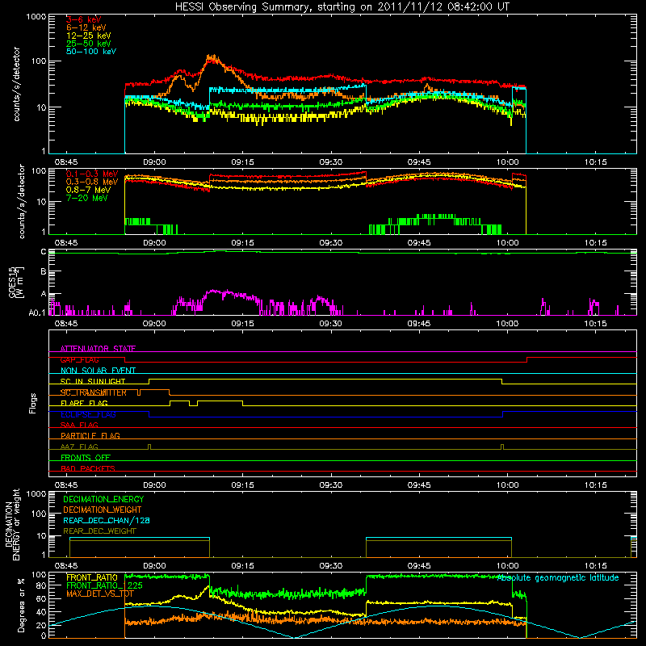The height and width of the screenshot is (646, 646).
Task: Click the ATTENUATOR_STATE flag label
Action: point(98,349)
